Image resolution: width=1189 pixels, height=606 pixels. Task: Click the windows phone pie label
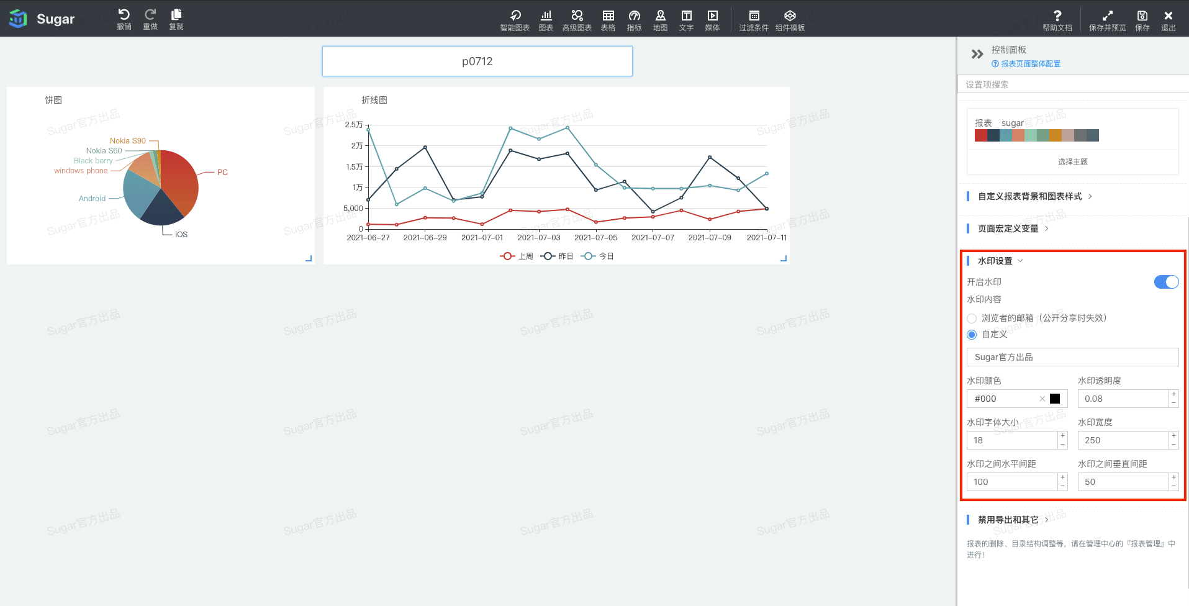pos(81,171)
